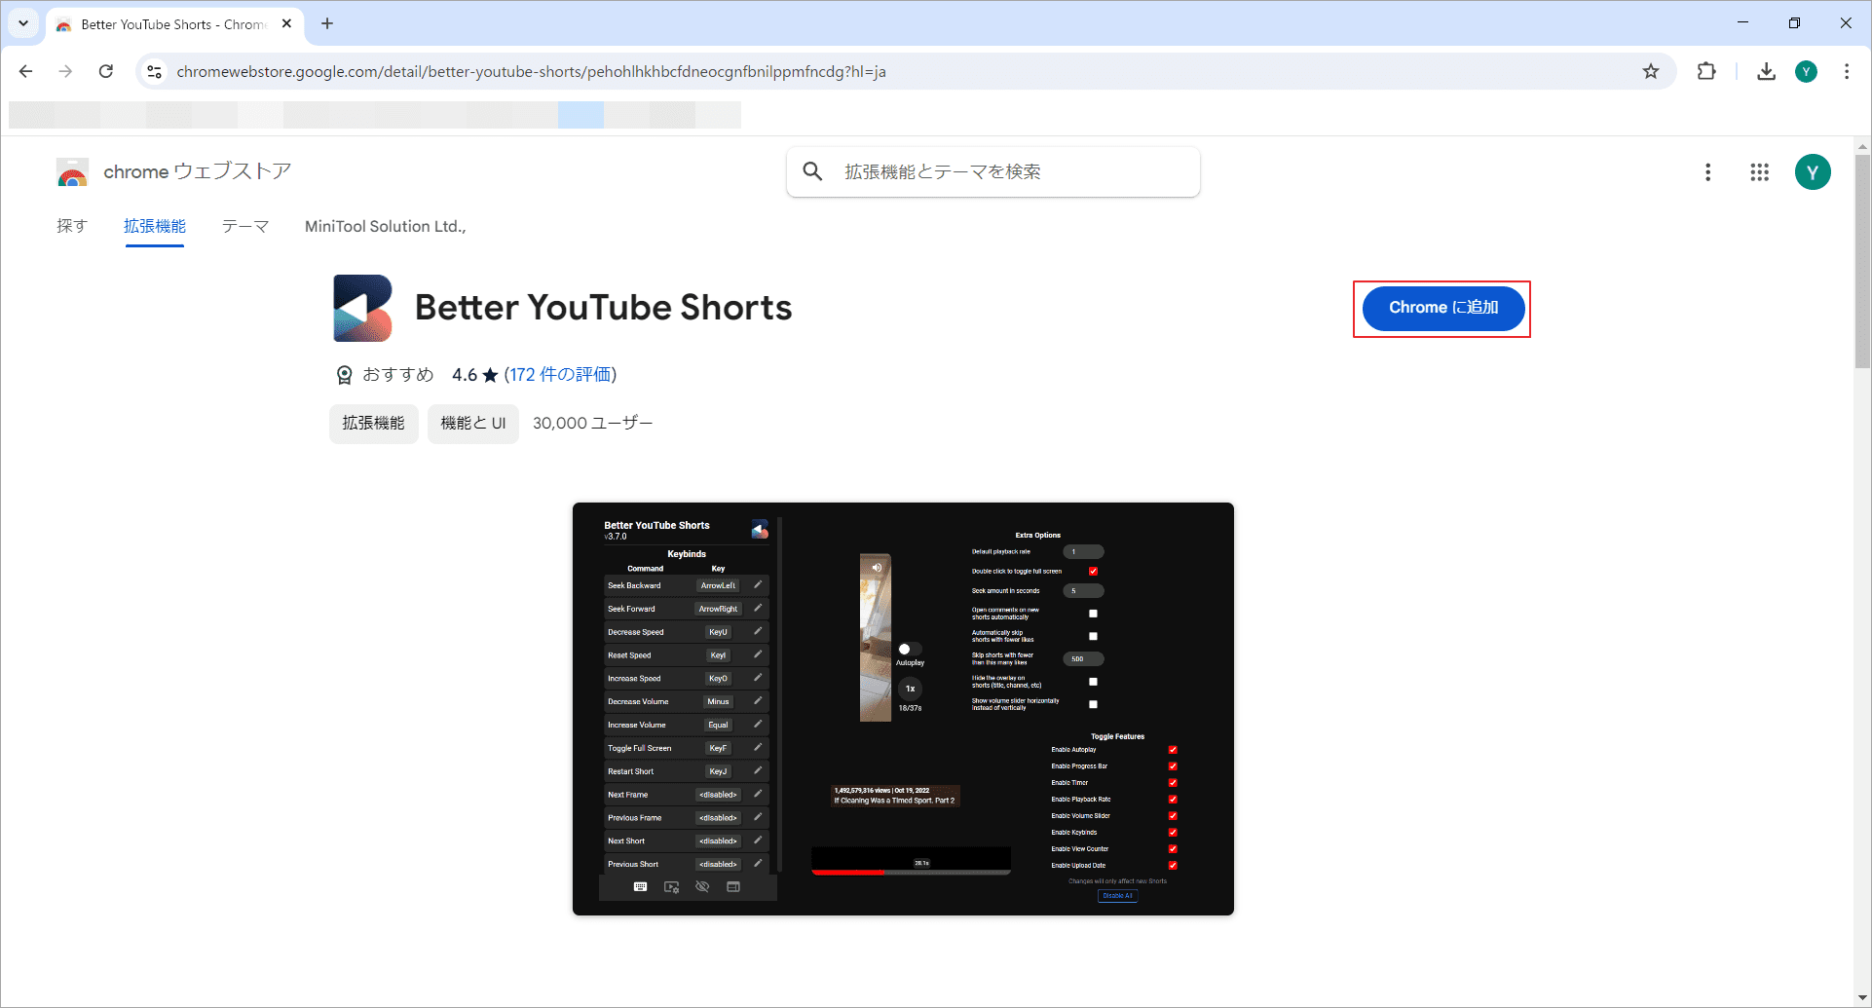Click the おすすめ featured badge

coord(386,375)
